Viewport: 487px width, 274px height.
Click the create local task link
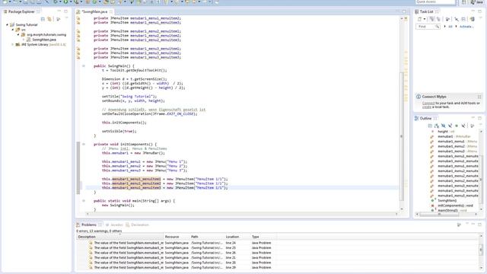coord(427,107)
